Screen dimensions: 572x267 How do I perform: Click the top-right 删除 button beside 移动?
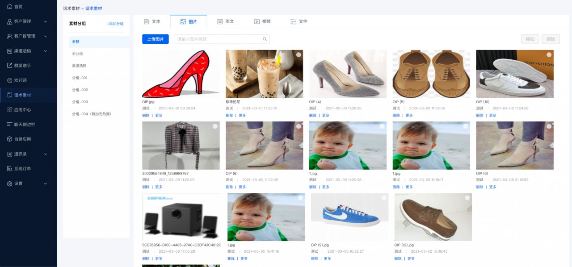click(551, 39)
